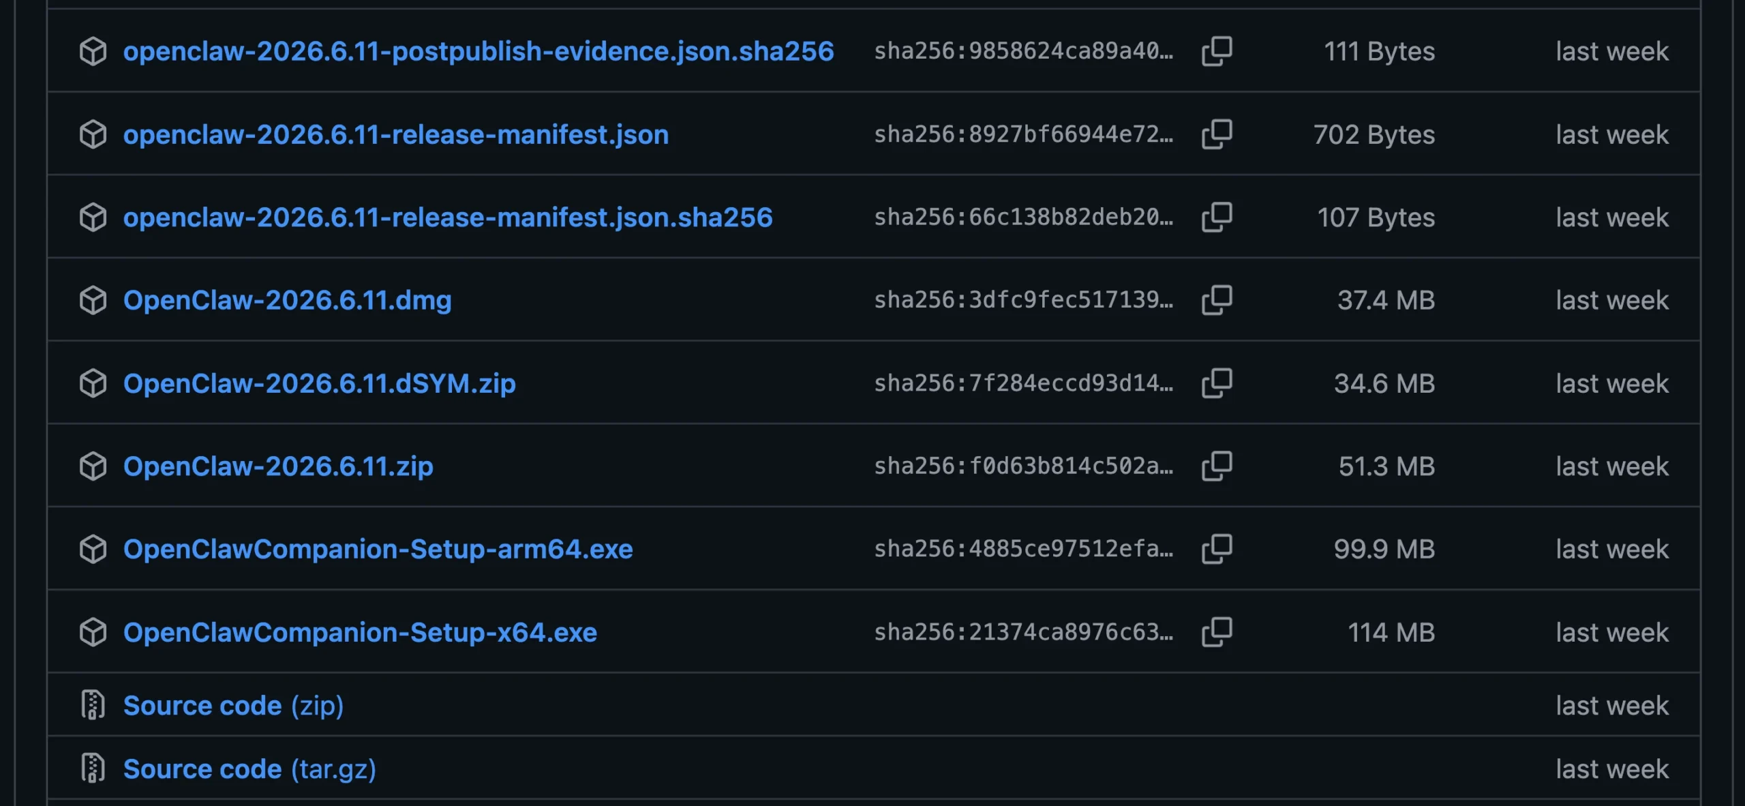Viewport: 1745px width, 806px height.
Task: Copy the hash for OpenClawCompanion-Setup-arm64.exe
Action: (1217, 549)
